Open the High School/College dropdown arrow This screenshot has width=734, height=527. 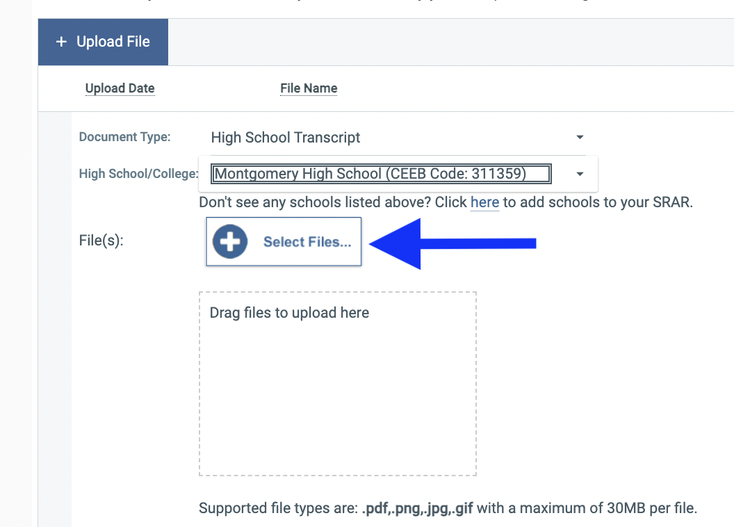580,174
